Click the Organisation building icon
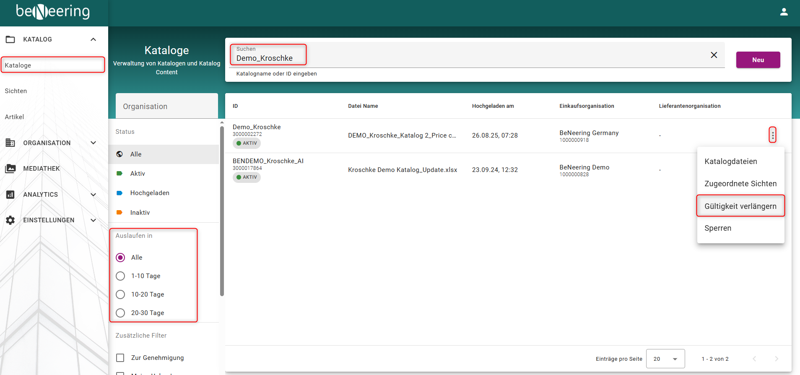The image size is (800, 375). 10,143
